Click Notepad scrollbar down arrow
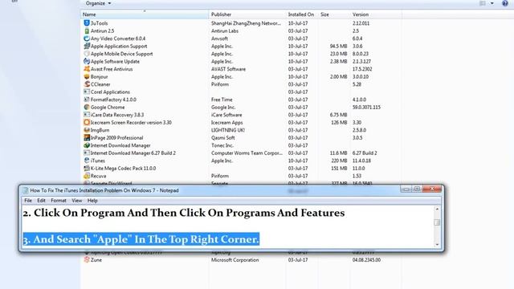Screen dimensions: 514x289 (x=437, y=244)
